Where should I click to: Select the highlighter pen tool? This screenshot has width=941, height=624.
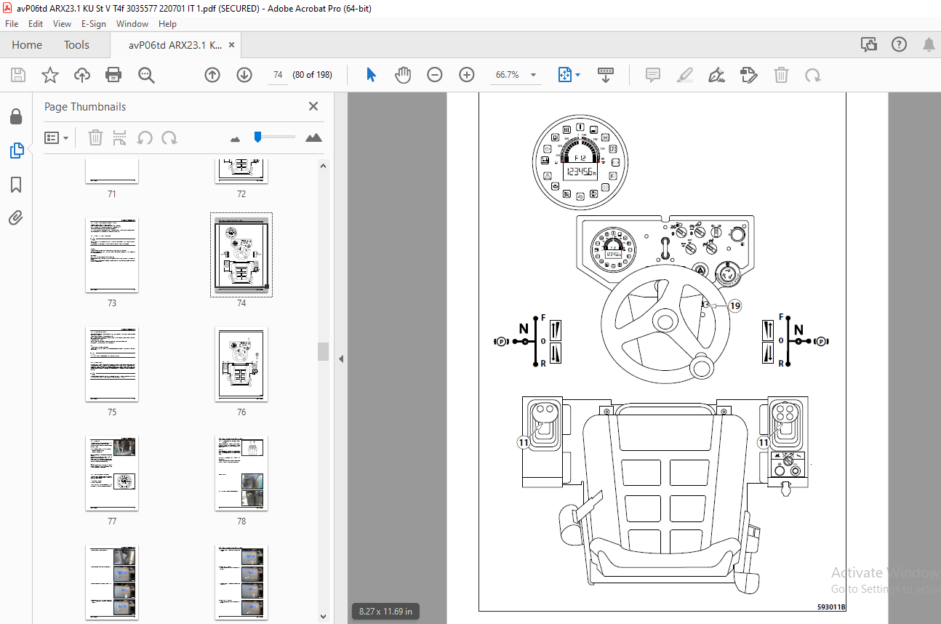(685, 75)
